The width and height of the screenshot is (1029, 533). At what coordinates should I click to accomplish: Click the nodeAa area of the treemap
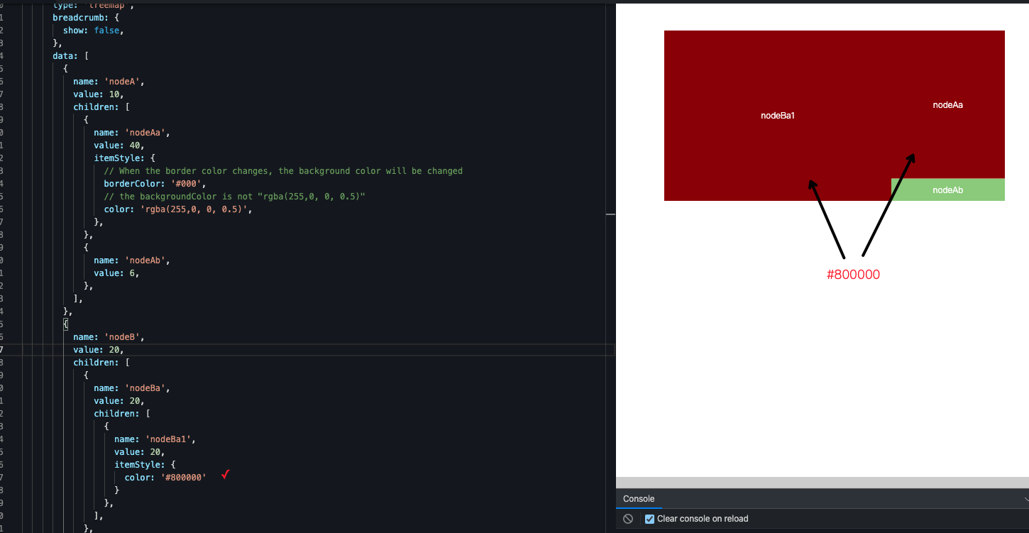pos(947,104)
